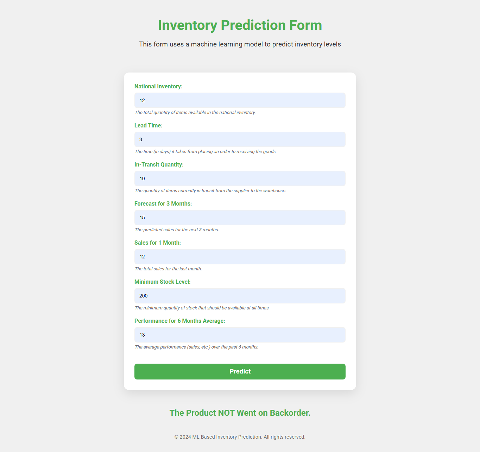Focus the Sales for 1 Month field
Viewport: 480px width, 452px height.
pos(240,257)
